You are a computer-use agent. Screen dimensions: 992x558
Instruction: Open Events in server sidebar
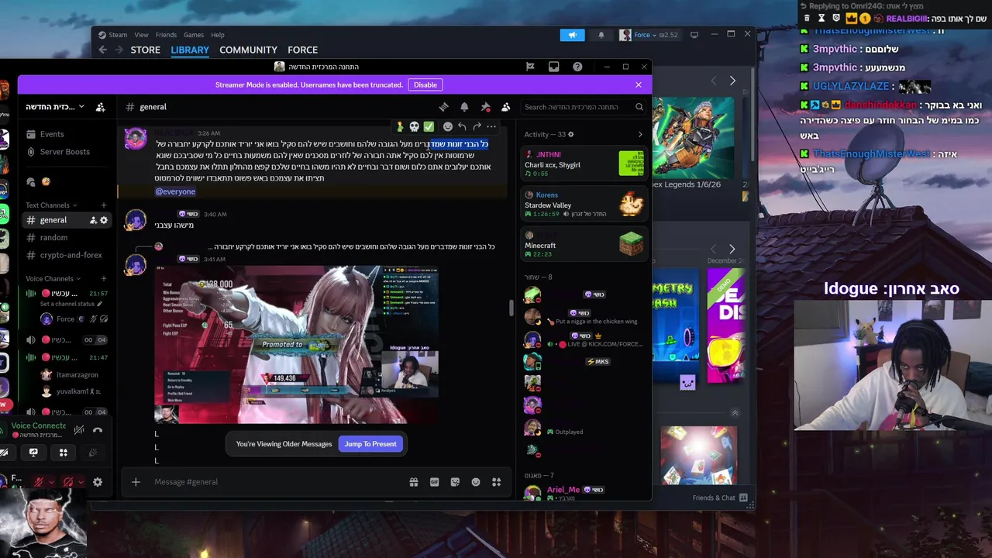point(67,134)
